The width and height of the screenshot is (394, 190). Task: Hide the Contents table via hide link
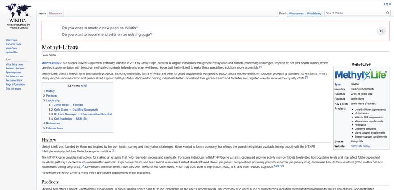click(x=84, y=86)
